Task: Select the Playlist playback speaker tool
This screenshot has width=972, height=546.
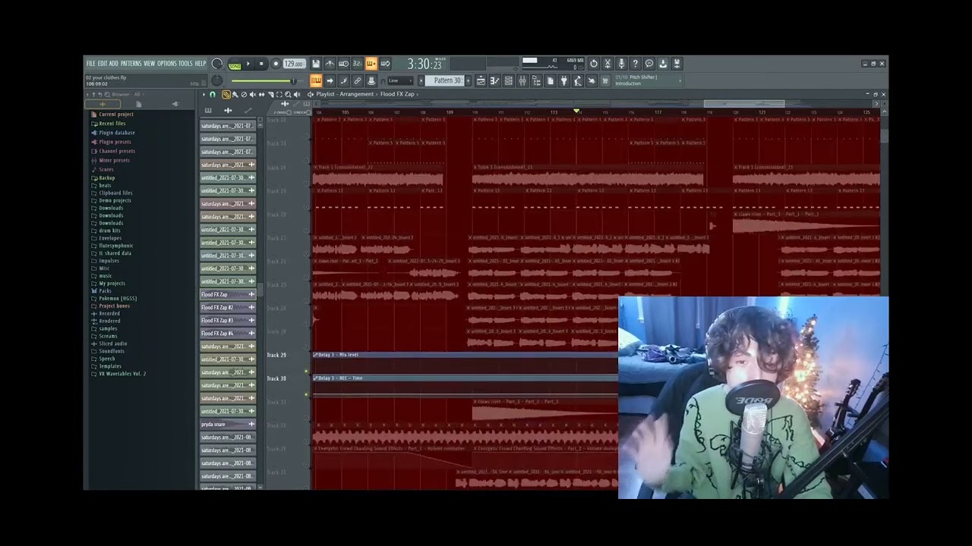Action: point(297,94)
